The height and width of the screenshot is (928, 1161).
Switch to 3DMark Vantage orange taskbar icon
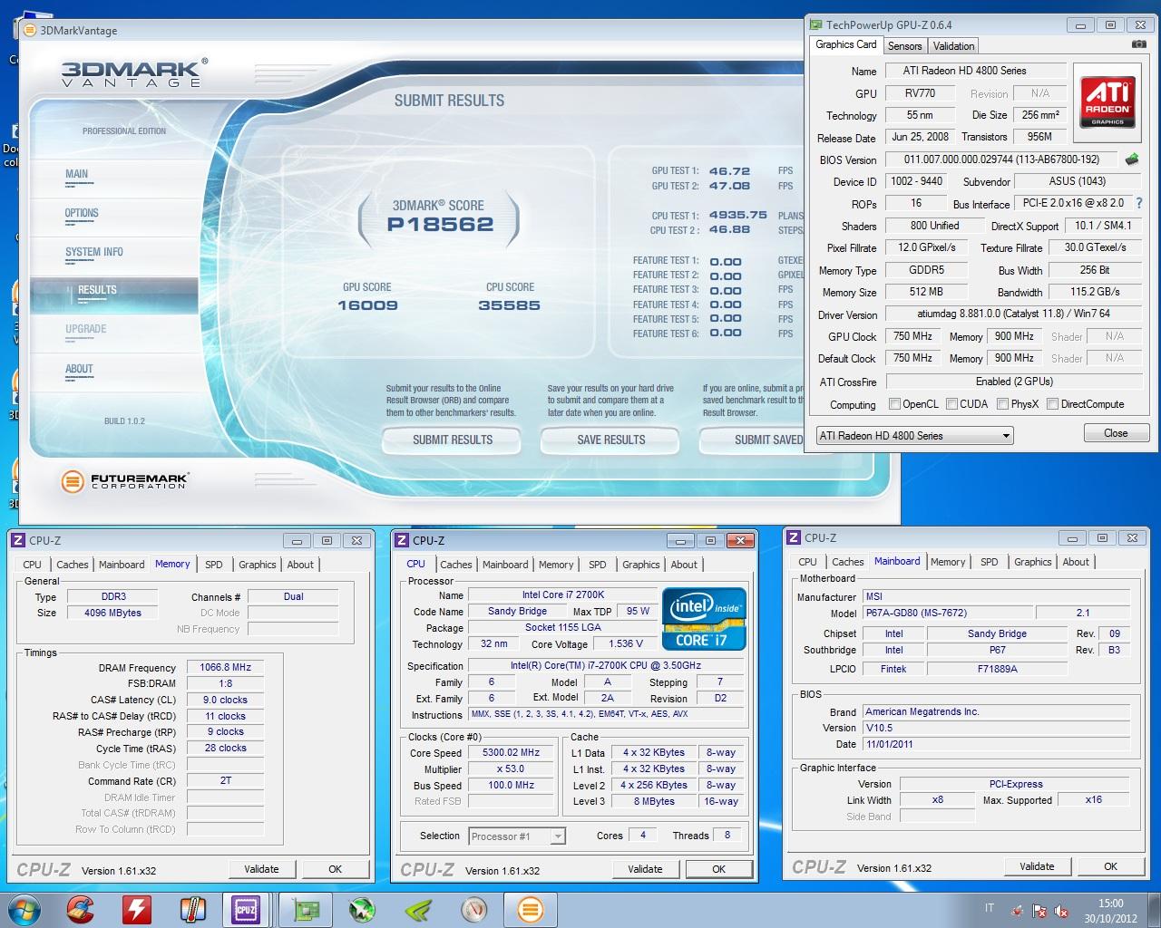tap(530, 909)
